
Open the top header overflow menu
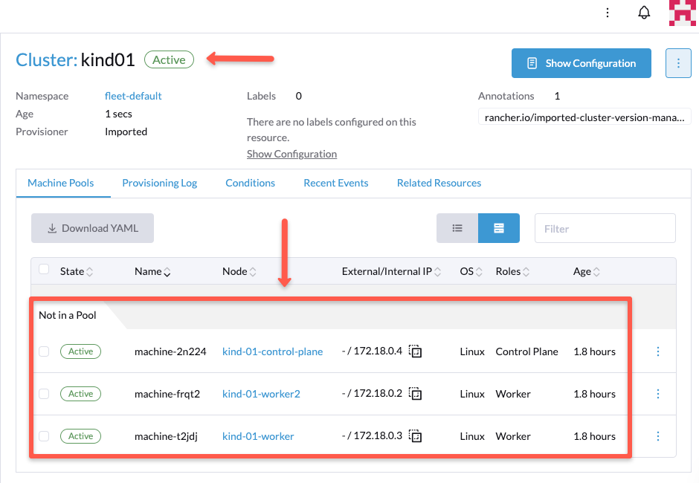click(608, 12)
